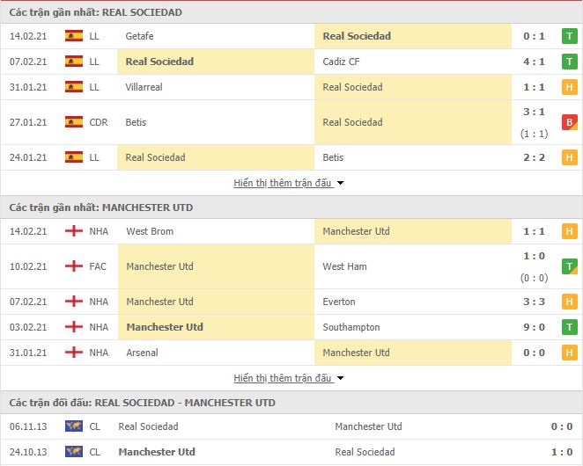Click the green T badge for Southampton match

coord(569,327)
